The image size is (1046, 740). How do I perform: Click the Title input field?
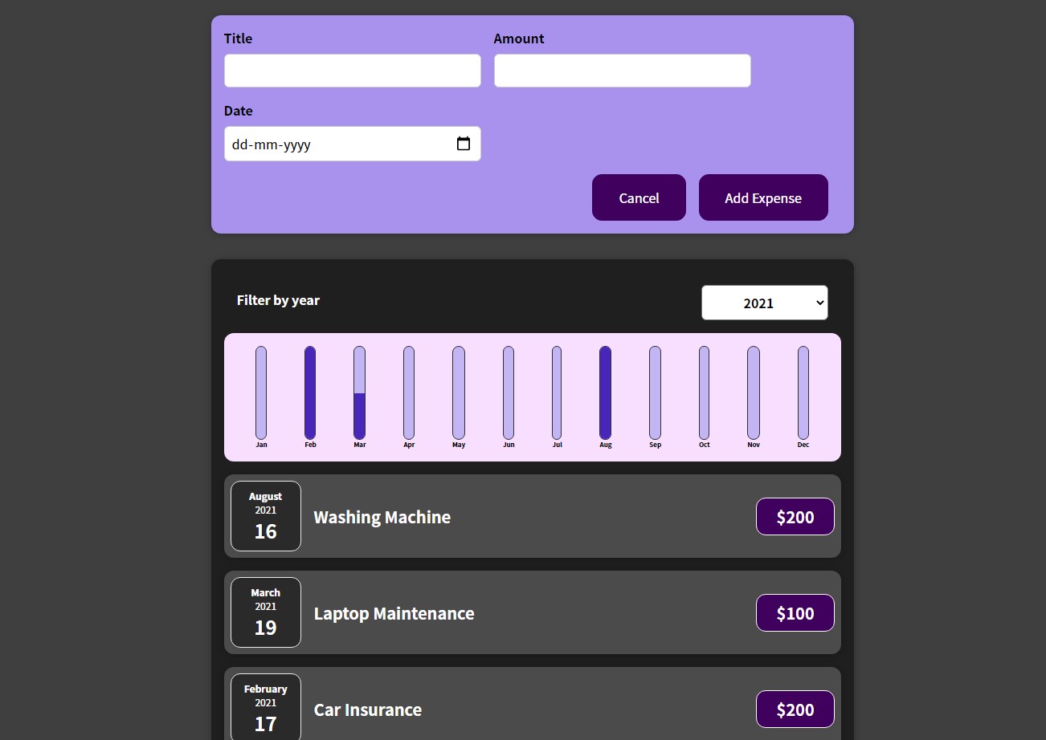[x=353, y=71]
